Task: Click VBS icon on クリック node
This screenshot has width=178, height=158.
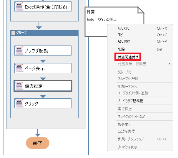Action: coord(19,103)
